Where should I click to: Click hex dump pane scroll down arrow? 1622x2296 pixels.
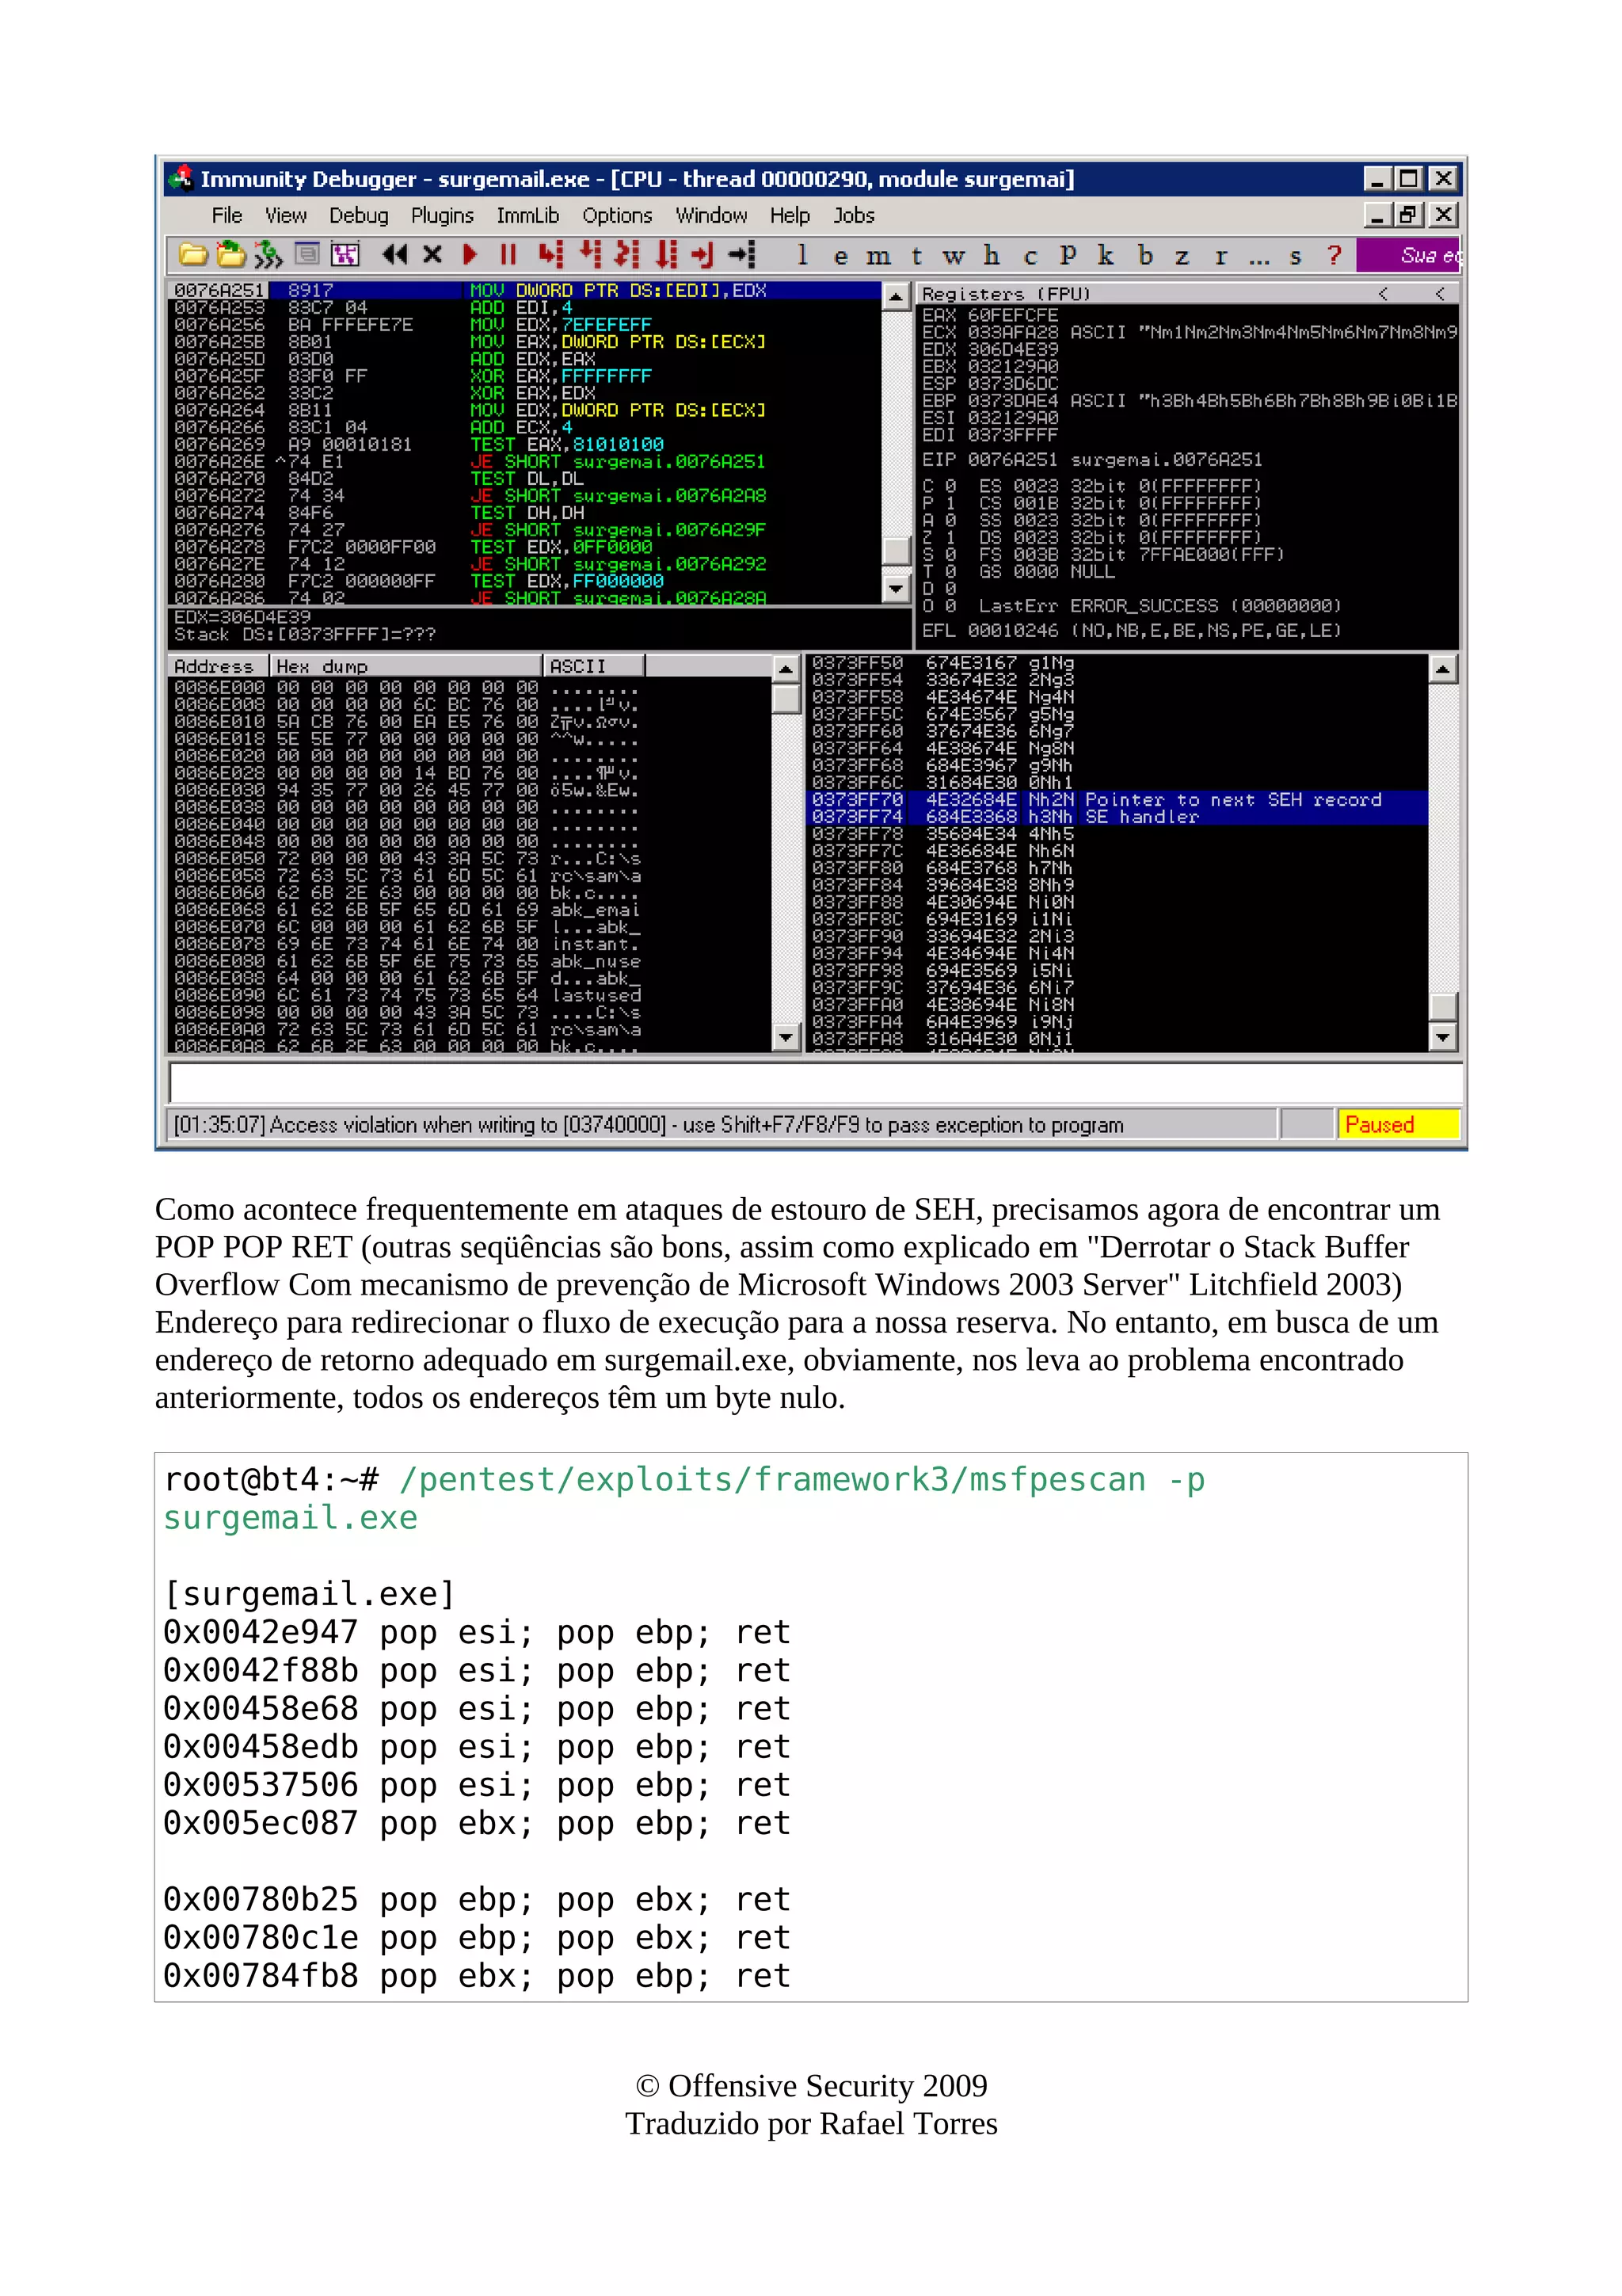coord(786,1037)
